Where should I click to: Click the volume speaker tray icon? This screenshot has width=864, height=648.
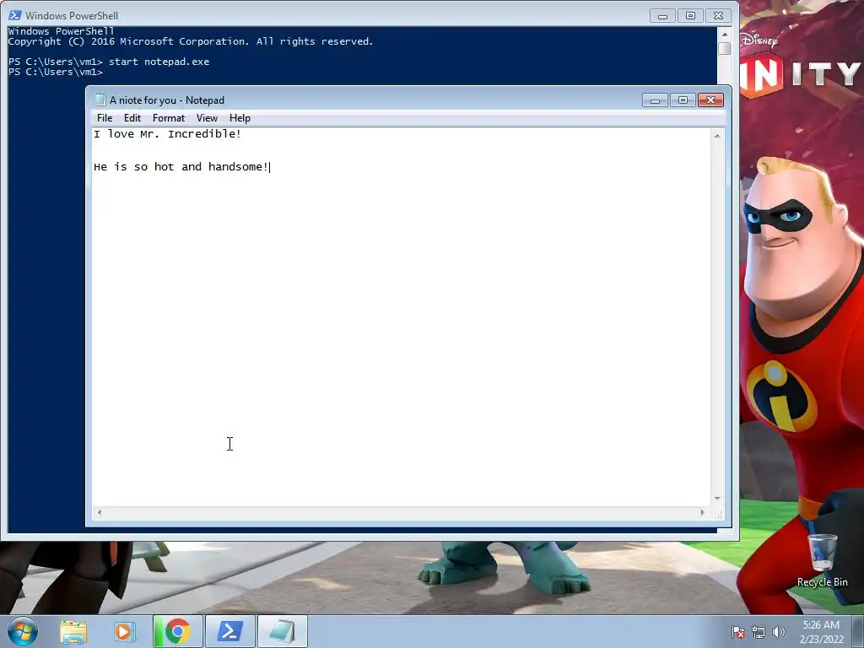778,632
